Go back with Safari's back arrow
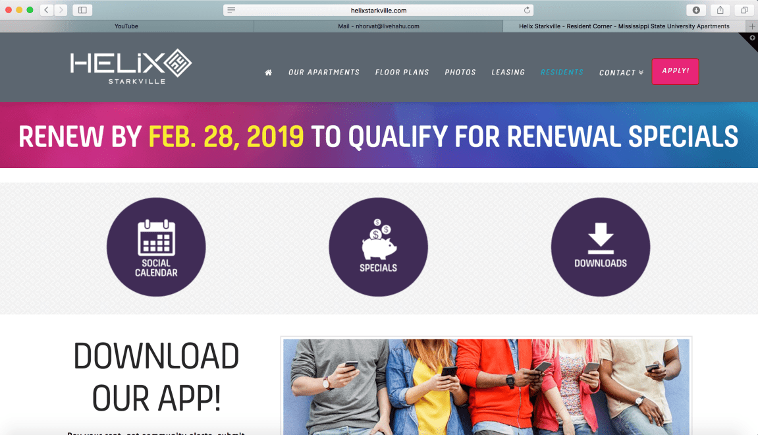 (x=47, y=10)
